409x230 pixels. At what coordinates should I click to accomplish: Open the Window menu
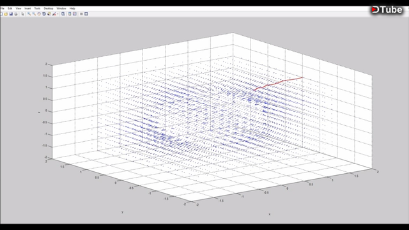pyautogui.click(x=61, y=8)
